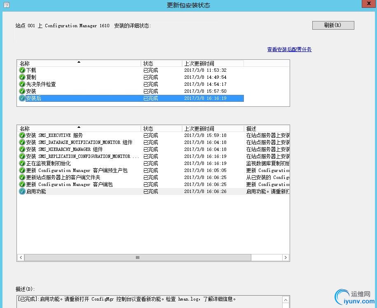Click status icon for SMS_HIERARCHY_MANAGER 组件
This screenshot has height=308, width=377.
click(22, 149)
